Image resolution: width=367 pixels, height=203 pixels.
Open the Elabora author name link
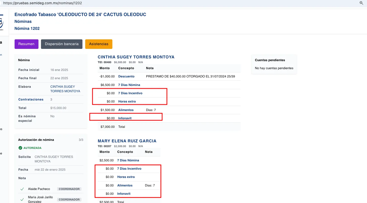[65, 89]
